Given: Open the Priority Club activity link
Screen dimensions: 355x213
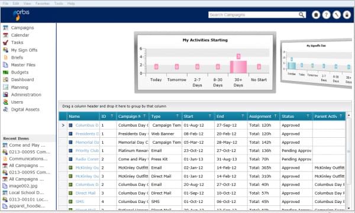Looking at the screenshot, I should 87,151.
